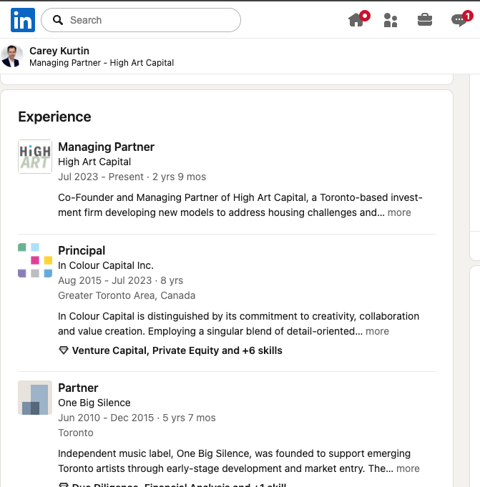
Task: Click the In Colour Capital Inc. company name
Action: 106,265
